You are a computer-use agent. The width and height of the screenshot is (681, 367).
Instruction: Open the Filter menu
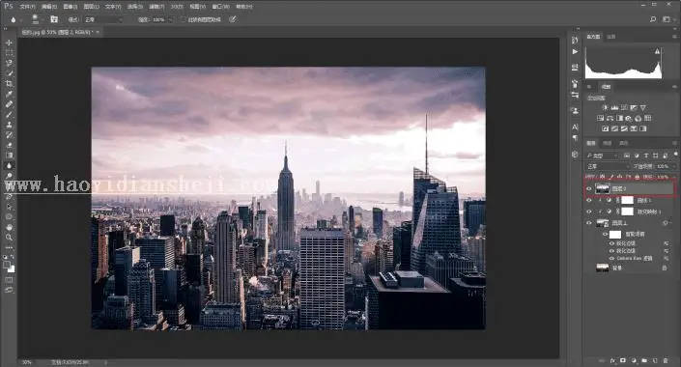tap(156, 7)
